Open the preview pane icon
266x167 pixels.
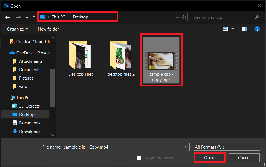pos(244,29)
